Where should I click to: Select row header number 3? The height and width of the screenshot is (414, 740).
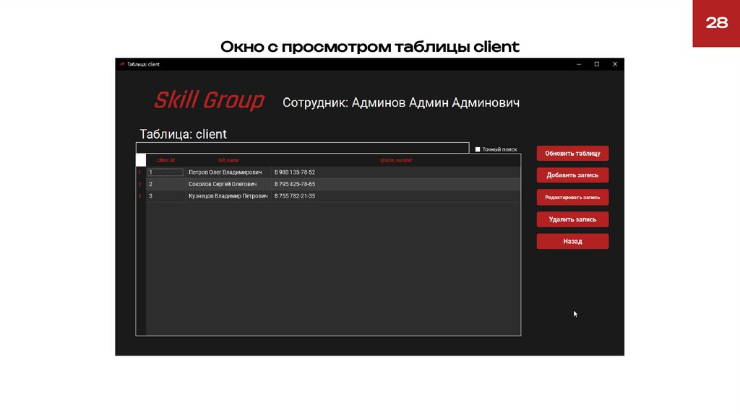coord(141,196)
